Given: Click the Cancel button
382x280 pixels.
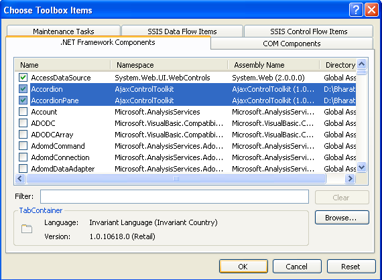Looking at the screenshot, I should (x=297, y=267).
